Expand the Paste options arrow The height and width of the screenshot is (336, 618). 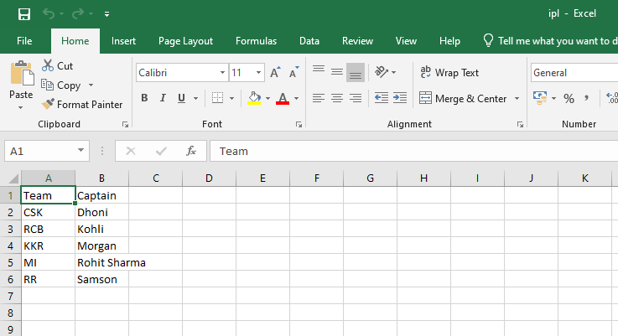coord(20,107)
